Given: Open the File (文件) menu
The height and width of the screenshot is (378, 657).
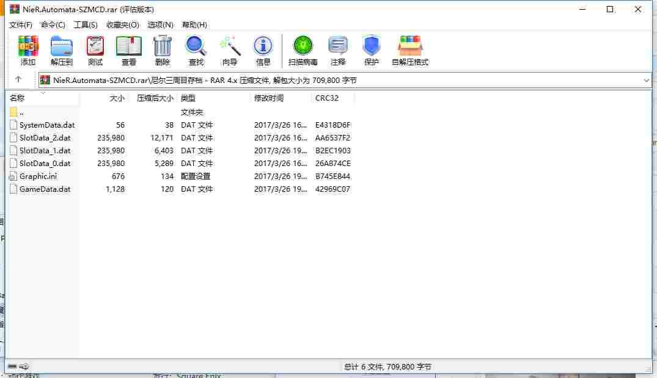Looking at the screenshot, I should (21, 24).
